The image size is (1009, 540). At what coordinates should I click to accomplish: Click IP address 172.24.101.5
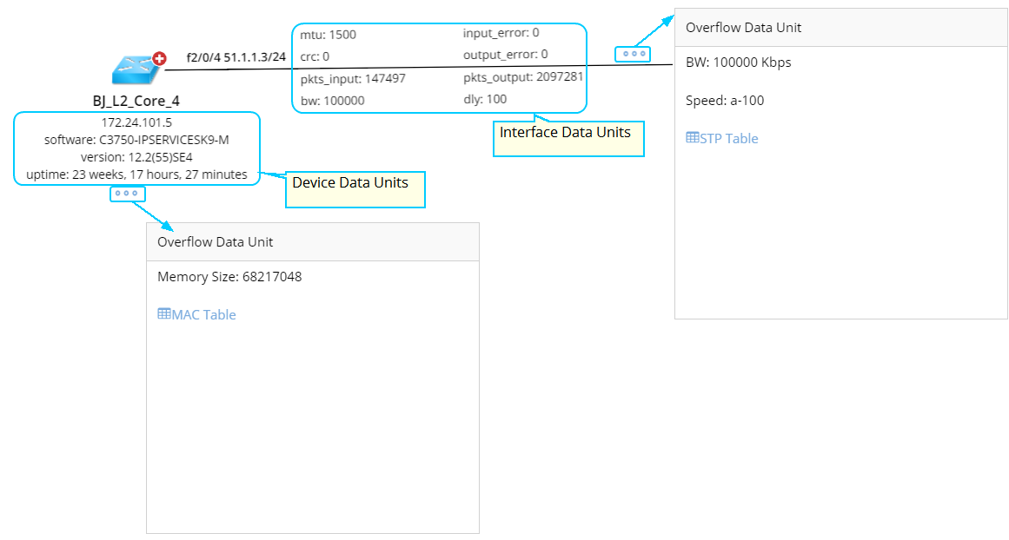[136, 122]
